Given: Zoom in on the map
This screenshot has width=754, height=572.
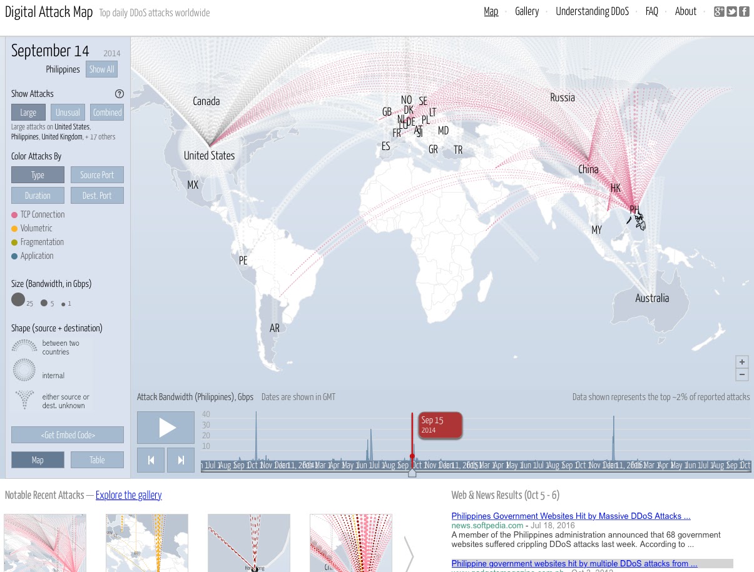Looking at the screenshot, I should point(742,362).
